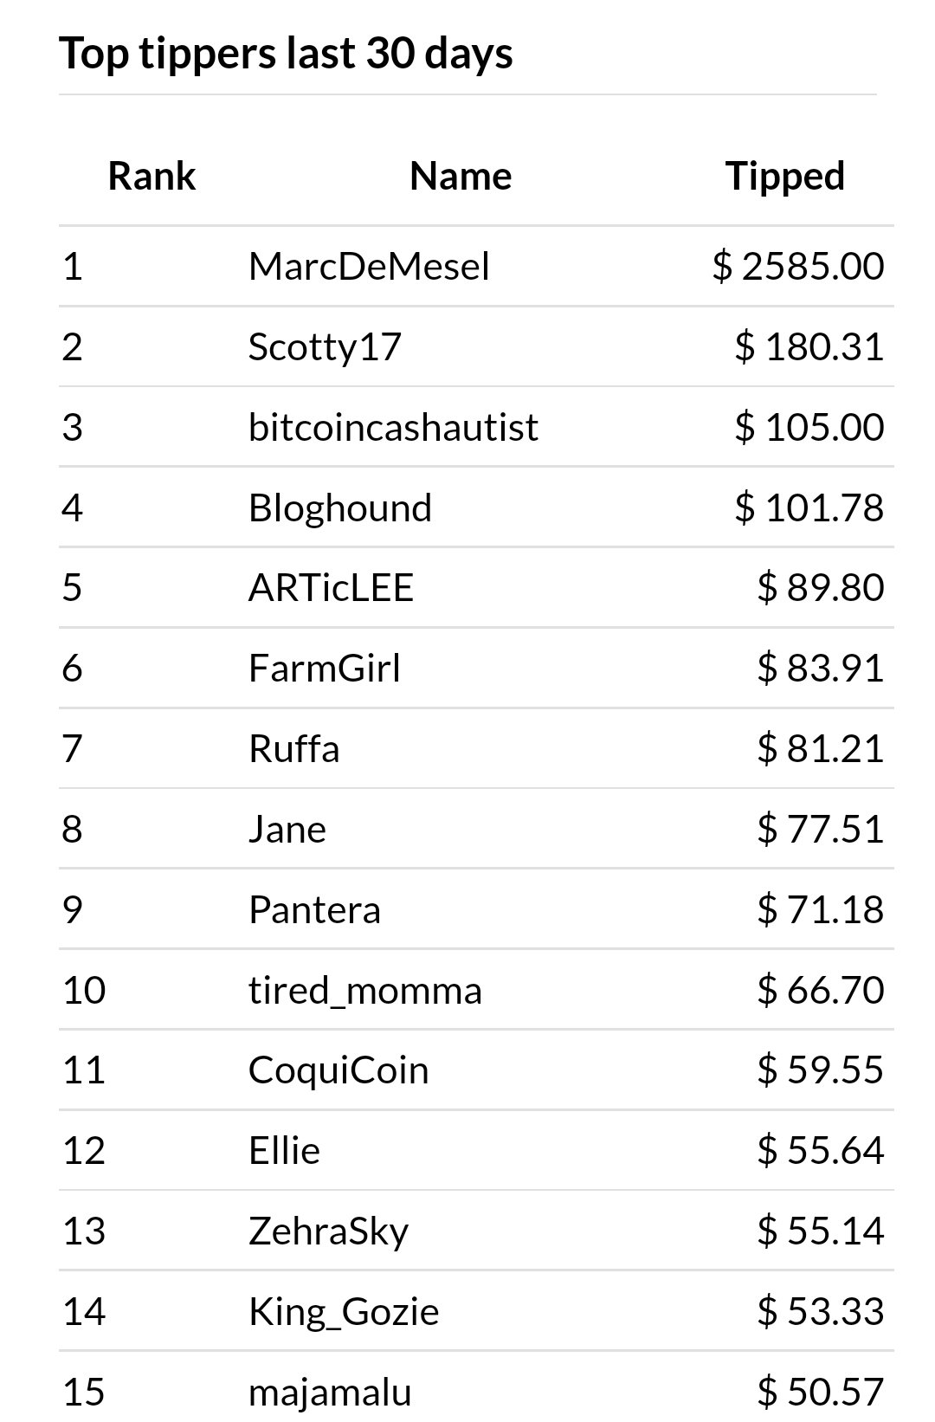Open Bloghound user page
Viewport: 935px width, 1422px height.
tap(339, 507)
